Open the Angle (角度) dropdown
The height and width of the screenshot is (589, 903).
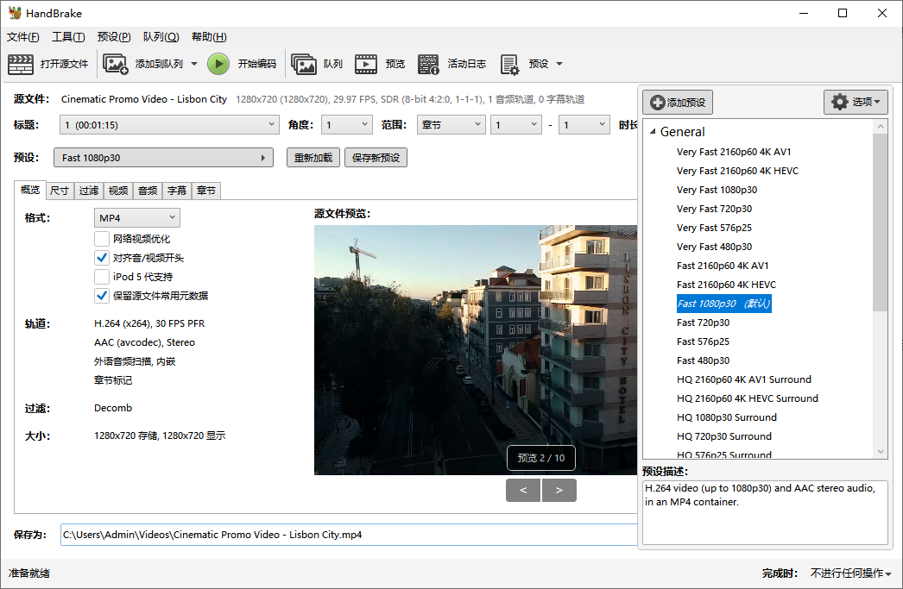click(x=347, y=125)
